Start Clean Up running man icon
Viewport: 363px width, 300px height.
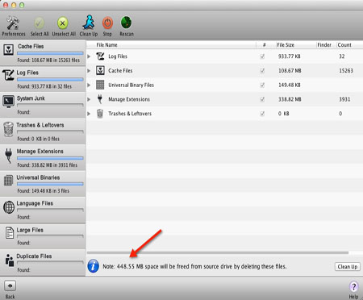click(x=89, y=23)
